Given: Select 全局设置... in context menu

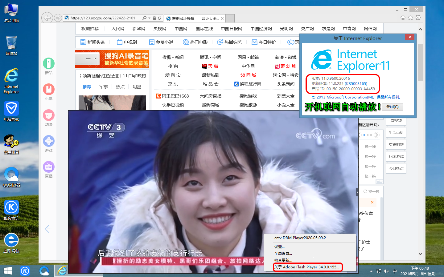Looking at the screenshot, I should point(310,253).
